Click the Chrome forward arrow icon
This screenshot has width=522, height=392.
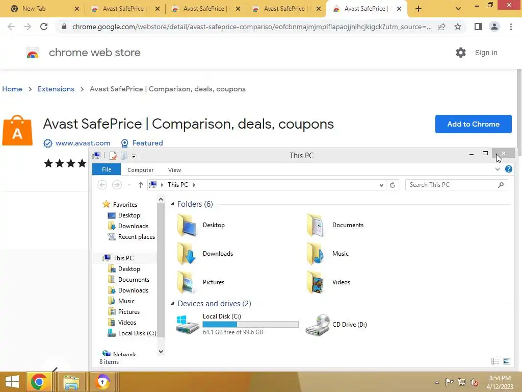(28, 27)
